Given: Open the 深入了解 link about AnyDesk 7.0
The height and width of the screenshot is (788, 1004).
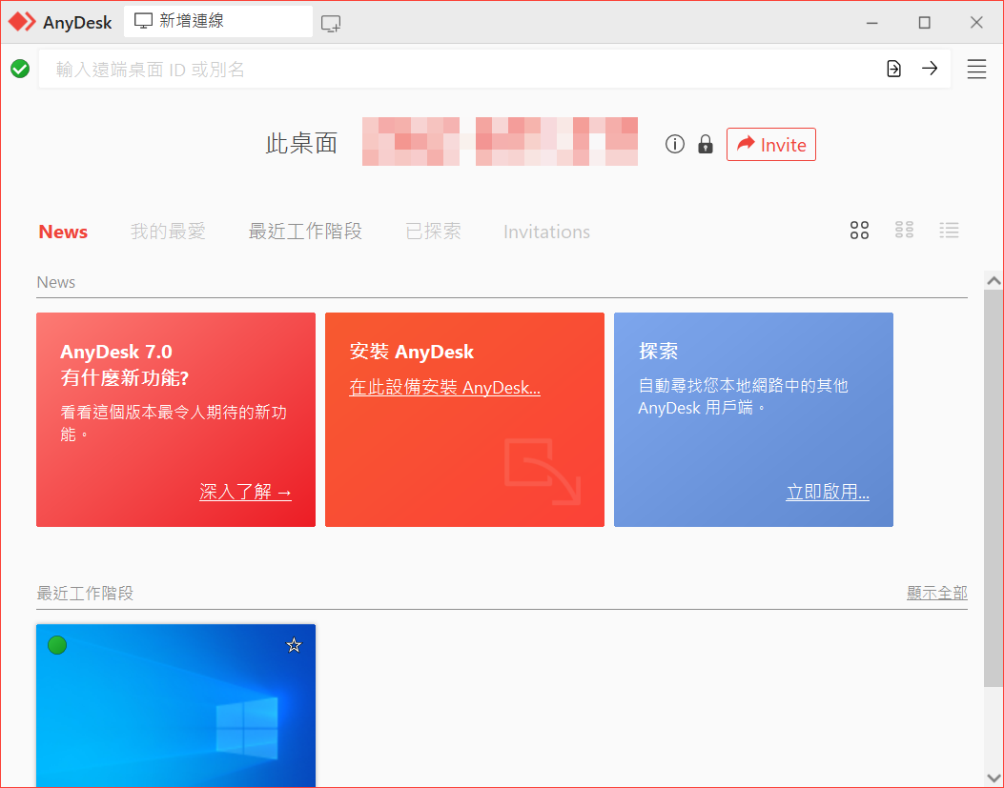Looking at the screenshot, I should [245, 492].
